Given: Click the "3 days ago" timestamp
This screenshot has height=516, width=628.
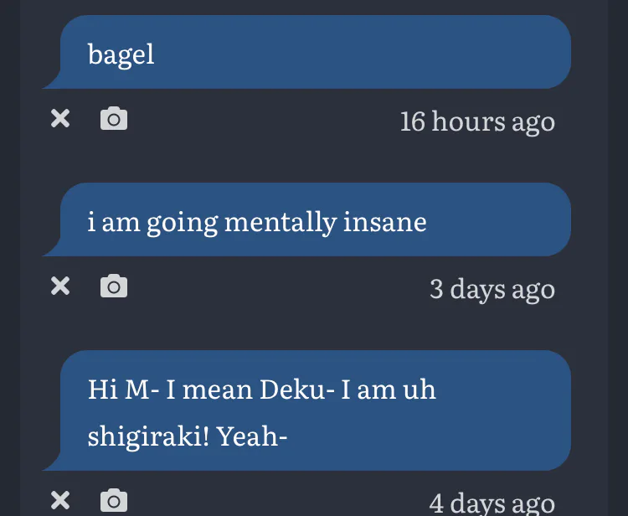Looking at the screenshot, I should click(x=492, y=289).
